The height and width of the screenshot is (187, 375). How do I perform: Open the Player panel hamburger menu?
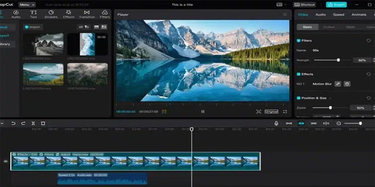click(x=285, y=14)
